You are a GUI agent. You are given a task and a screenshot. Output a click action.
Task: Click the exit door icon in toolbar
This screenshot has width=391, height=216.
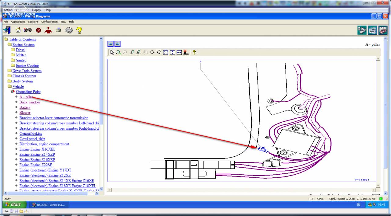tap(7, 30)
